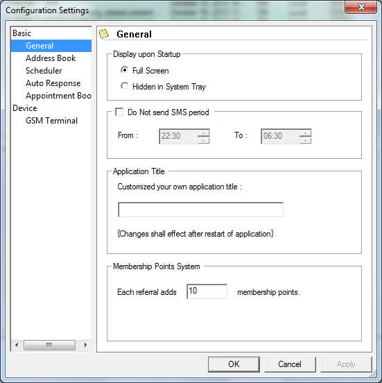Click the referral membership points field

[x=207, y=291]
